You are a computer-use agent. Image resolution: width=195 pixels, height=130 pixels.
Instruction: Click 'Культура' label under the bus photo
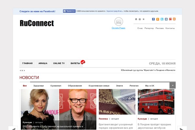click(x=142, y=119)
